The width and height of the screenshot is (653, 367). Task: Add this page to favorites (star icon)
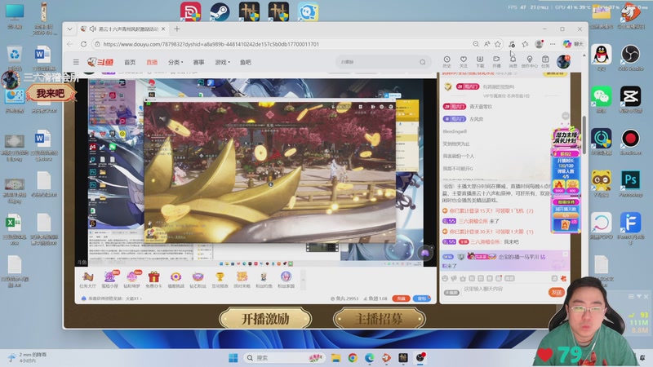pos(498,44)
